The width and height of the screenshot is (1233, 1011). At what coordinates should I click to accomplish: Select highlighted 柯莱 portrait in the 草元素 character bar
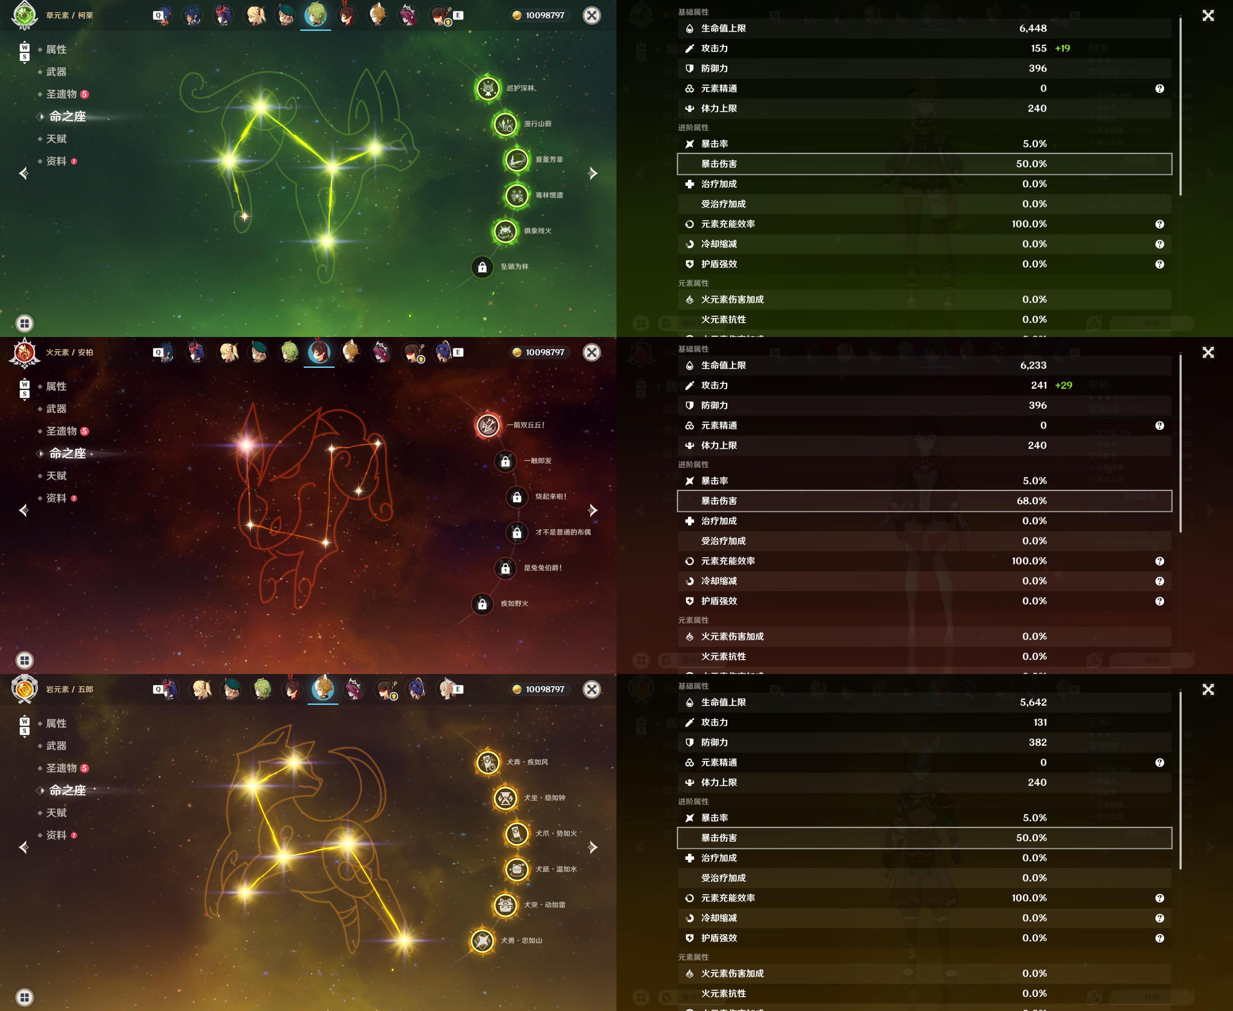click(316, 15)
